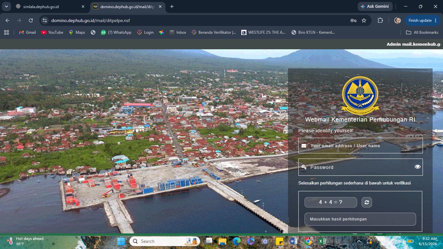
Task: Open the All Bookmarks folder
Action: (422, 32)
